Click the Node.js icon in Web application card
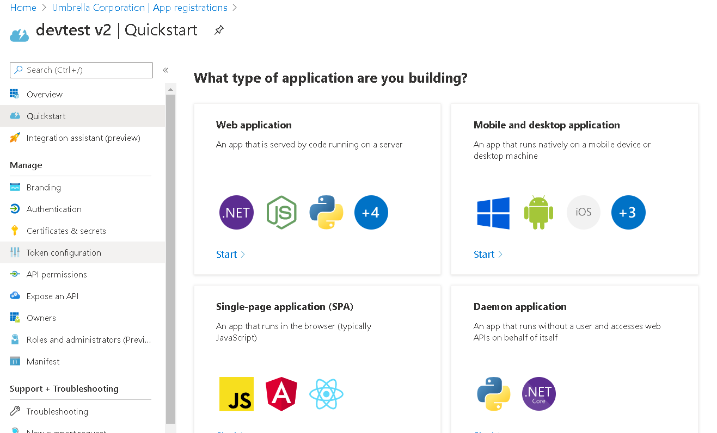Image resolution: width=717 pixels, height=433 pixels. [281, 212]
